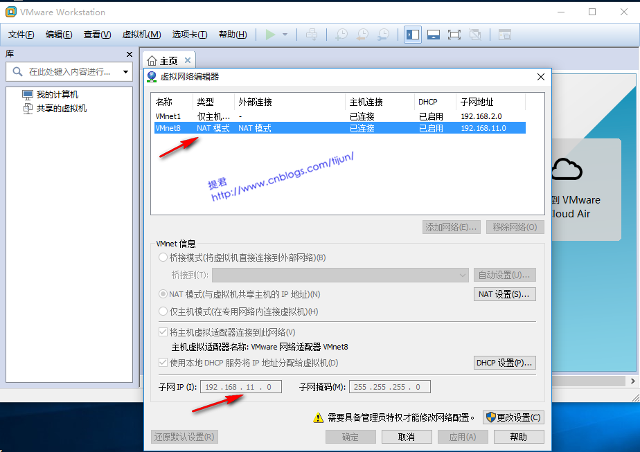This screenshot has width=640, height=452.
Task: Toggle 使用本地 DHCP 服务 checkbox
Action: point(163,363)
